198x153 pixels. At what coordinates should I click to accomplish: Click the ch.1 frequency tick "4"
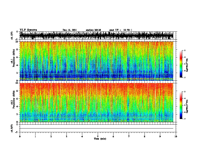click(x=17, y=65)
